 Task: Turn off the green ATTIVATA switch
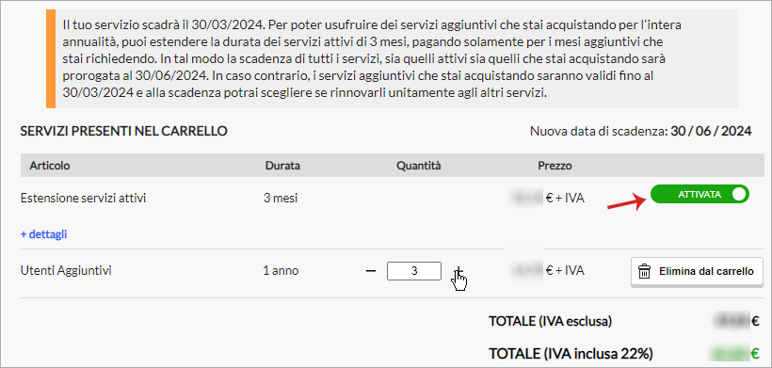[x=700, y=194]
